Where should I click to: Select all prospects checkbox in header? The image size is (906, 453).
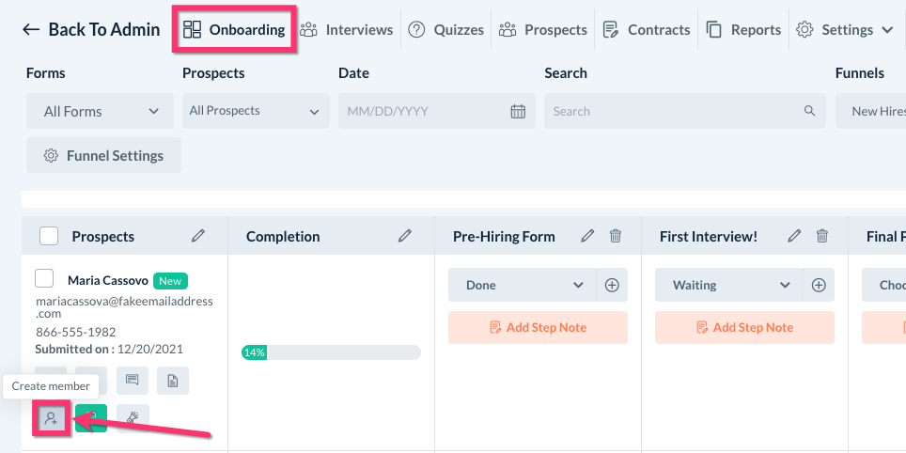[49, 236]
